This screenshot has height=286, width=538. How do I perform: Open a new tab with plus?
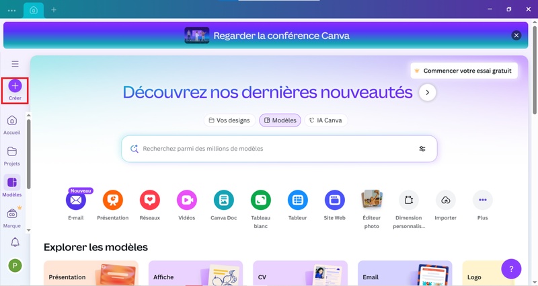coord(54,10)
